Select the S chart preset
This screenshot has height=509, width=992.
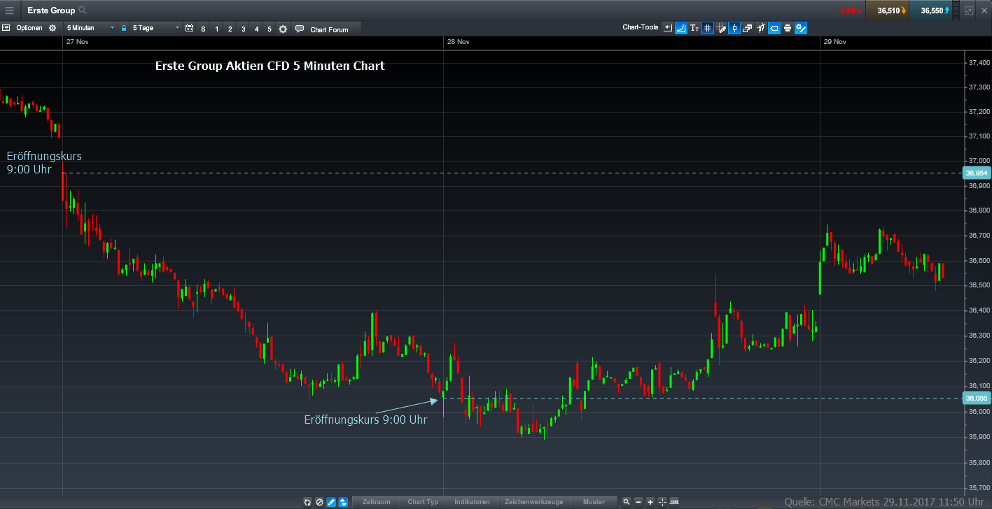point(203,29)
